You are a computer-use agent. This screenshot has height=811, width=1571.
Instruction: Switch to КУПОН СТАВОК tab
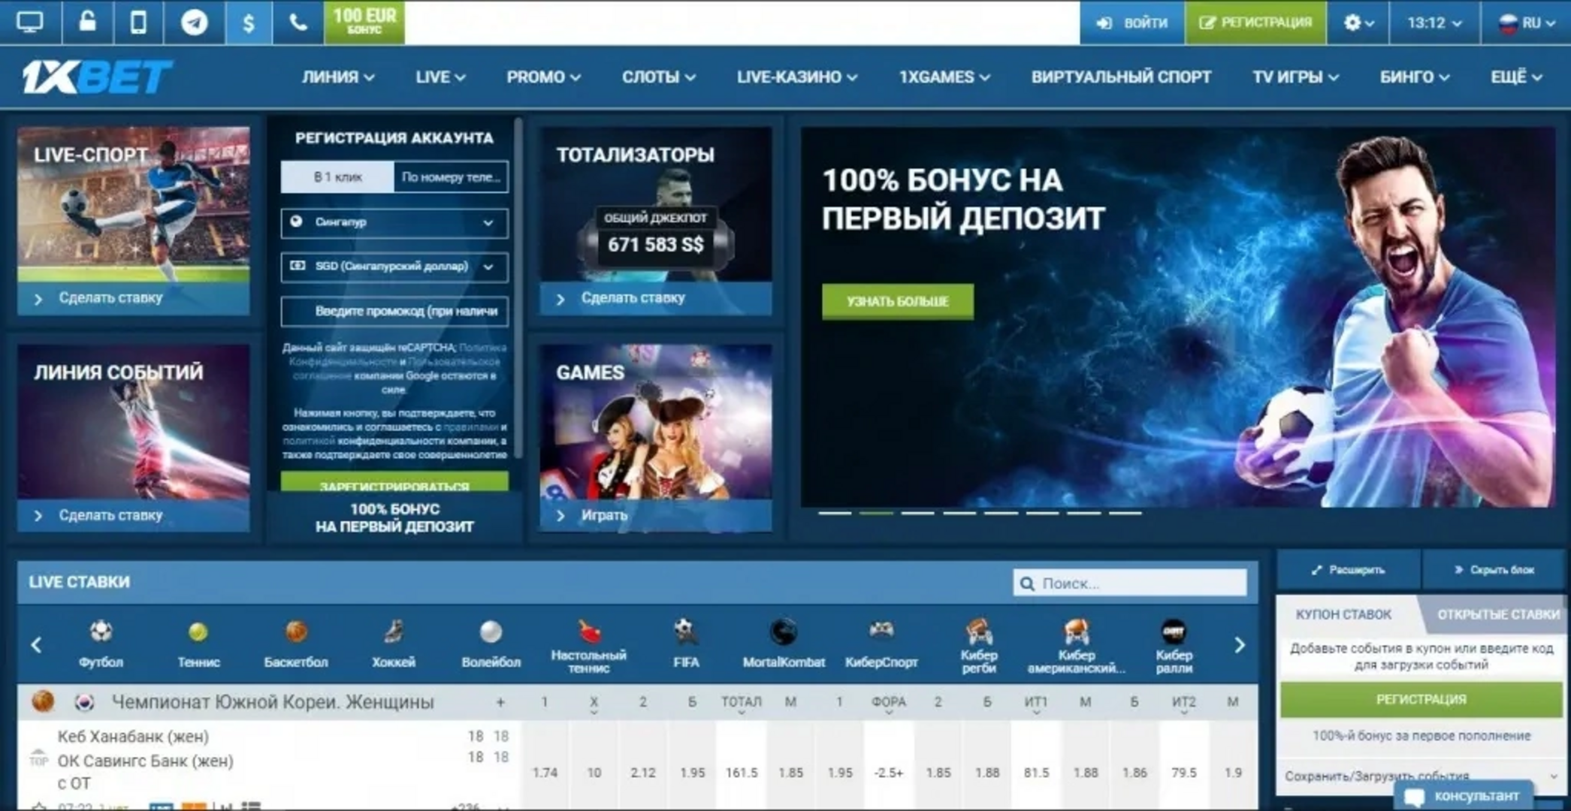(x=1343, y=614)
